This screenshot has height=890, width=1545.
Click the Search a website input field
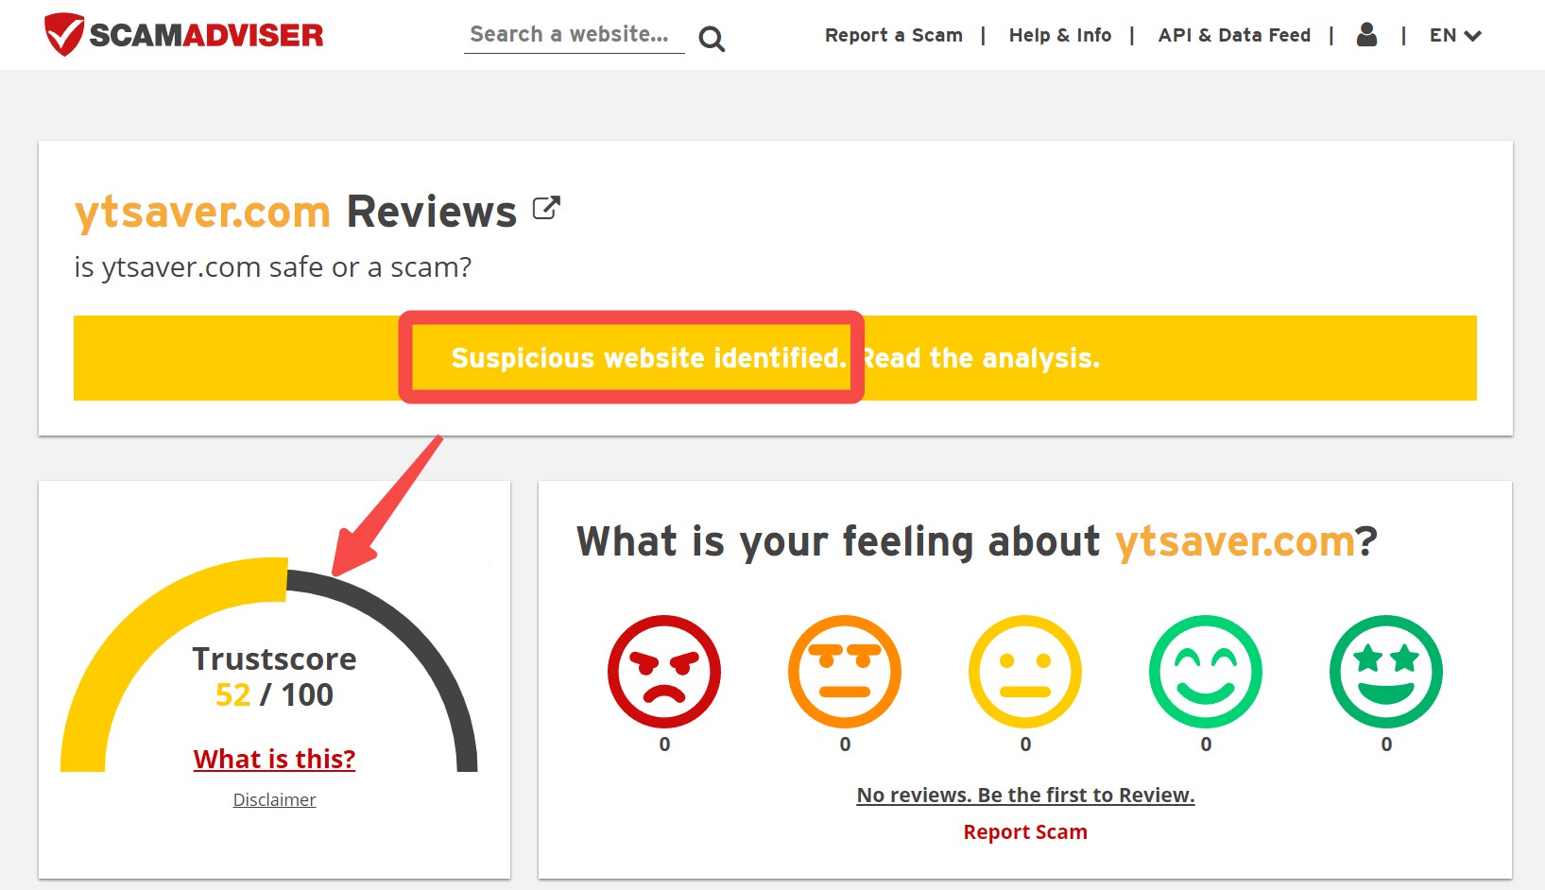pos(575,35)
